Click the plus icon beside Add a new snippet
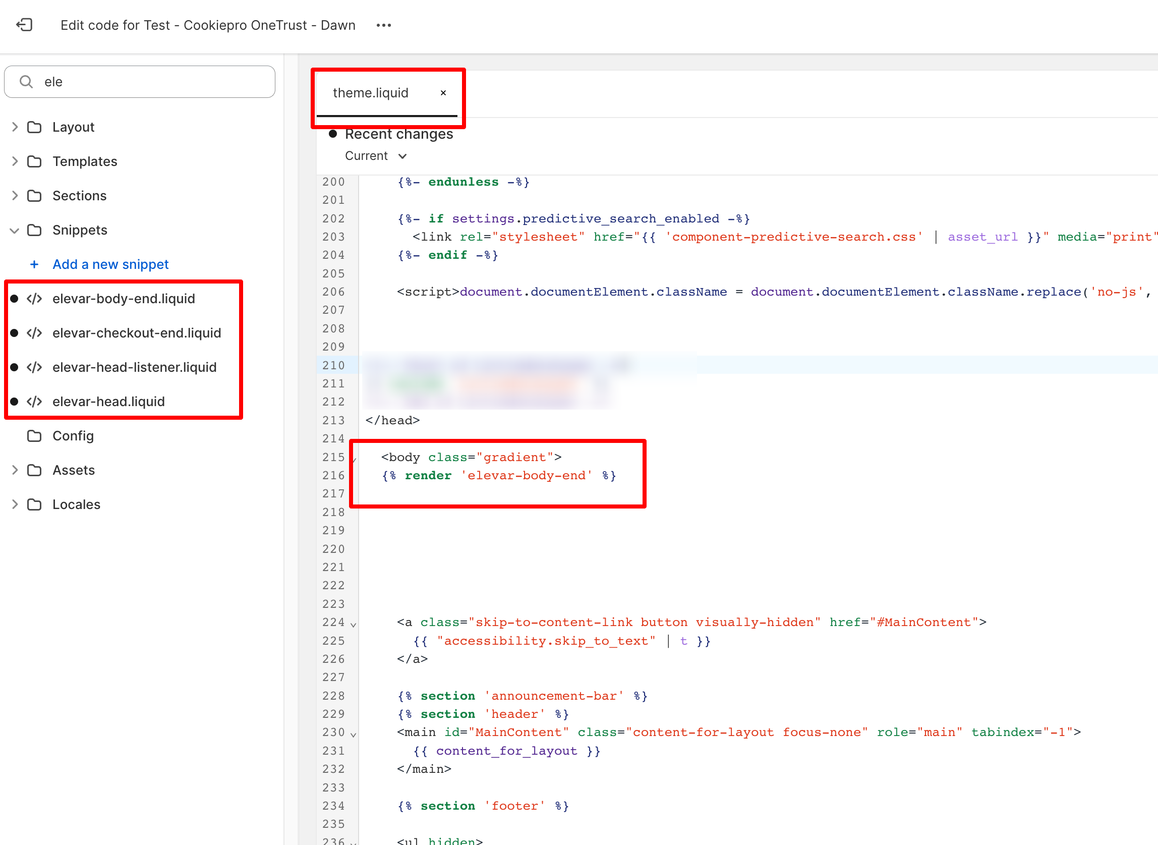The height and width of the screenshot is (845, 1158). coord(34,264)
